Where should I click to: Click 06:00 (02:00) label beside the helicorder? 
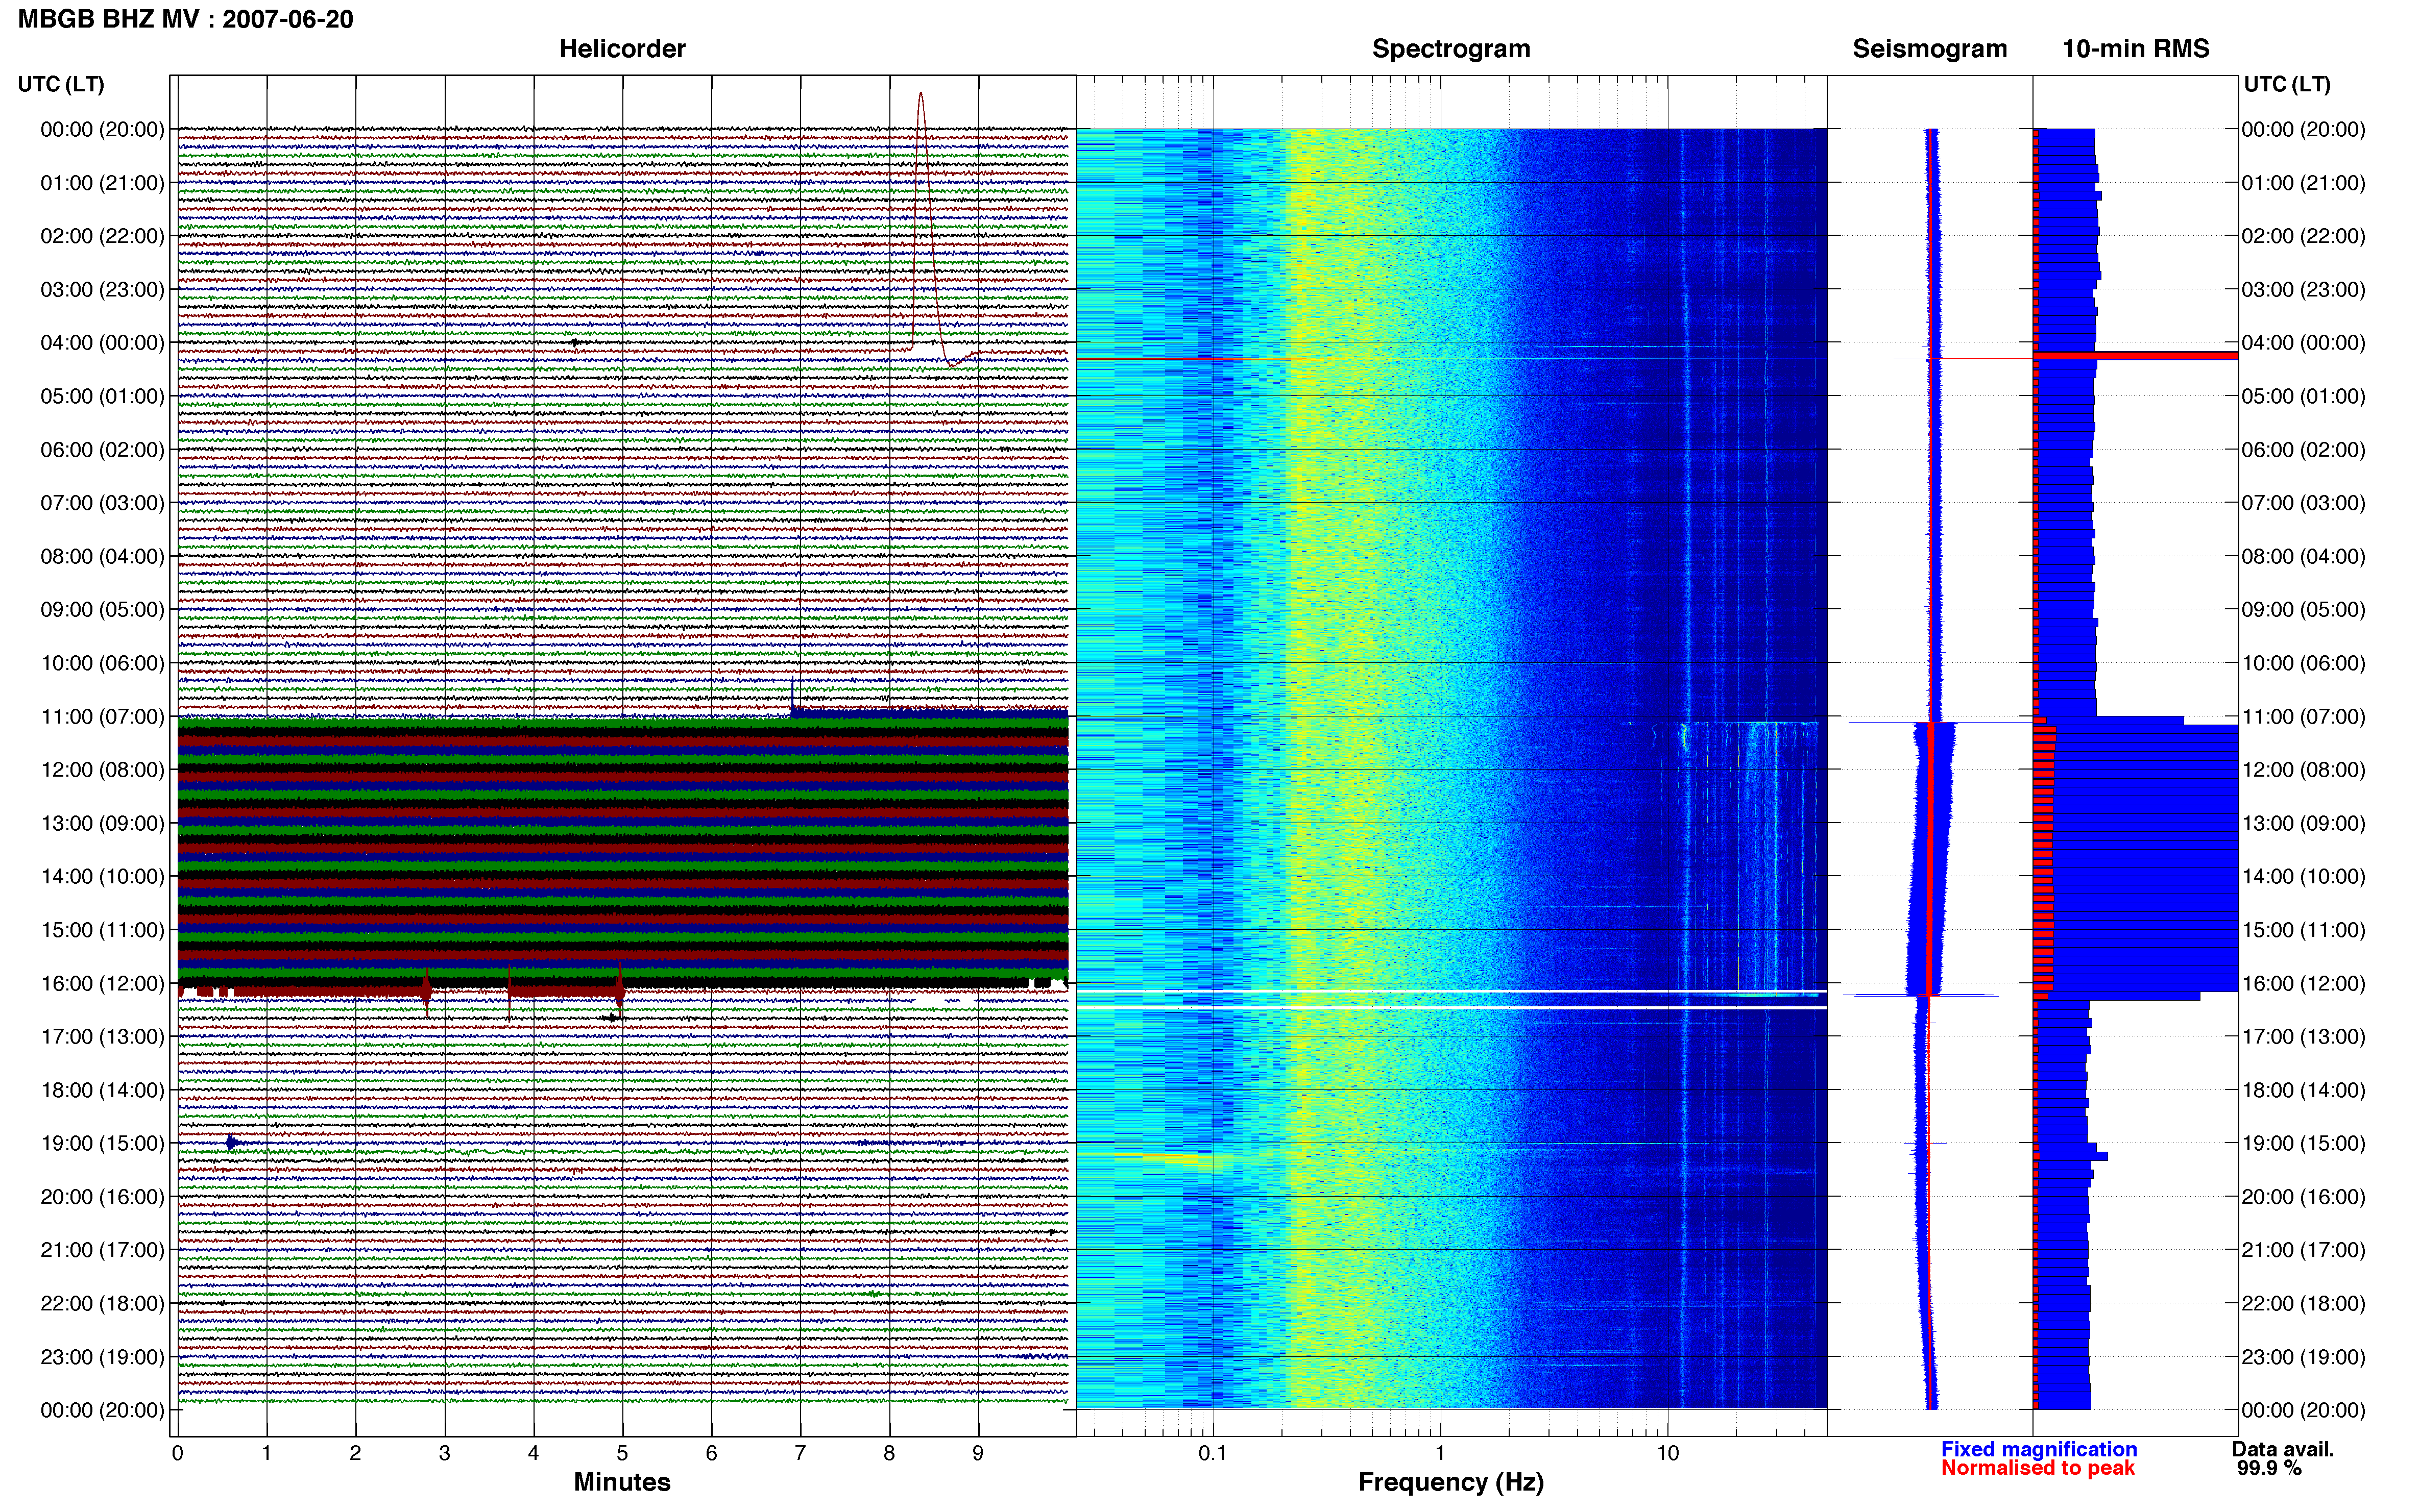click(x=102, y=450)
